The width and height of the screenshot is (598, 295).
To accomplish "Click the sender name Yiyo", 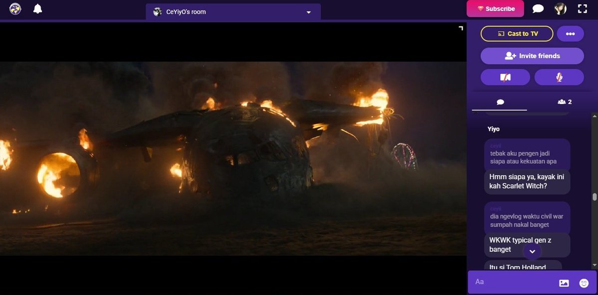I will 493,129.
